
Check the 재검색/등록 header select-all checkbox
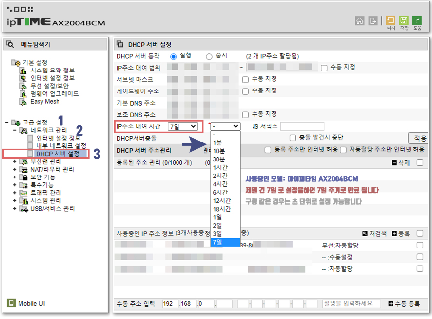coord(420,233)
